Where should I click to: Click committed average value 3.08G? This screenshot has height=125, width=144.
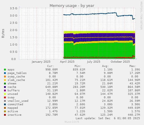[x=108, y=104]
